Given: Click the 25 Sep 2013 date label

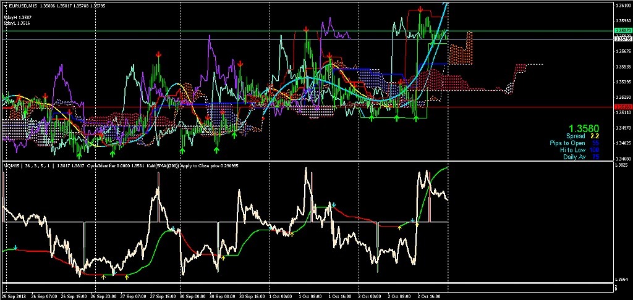Looking at the screenshot, I should [14, 296].
